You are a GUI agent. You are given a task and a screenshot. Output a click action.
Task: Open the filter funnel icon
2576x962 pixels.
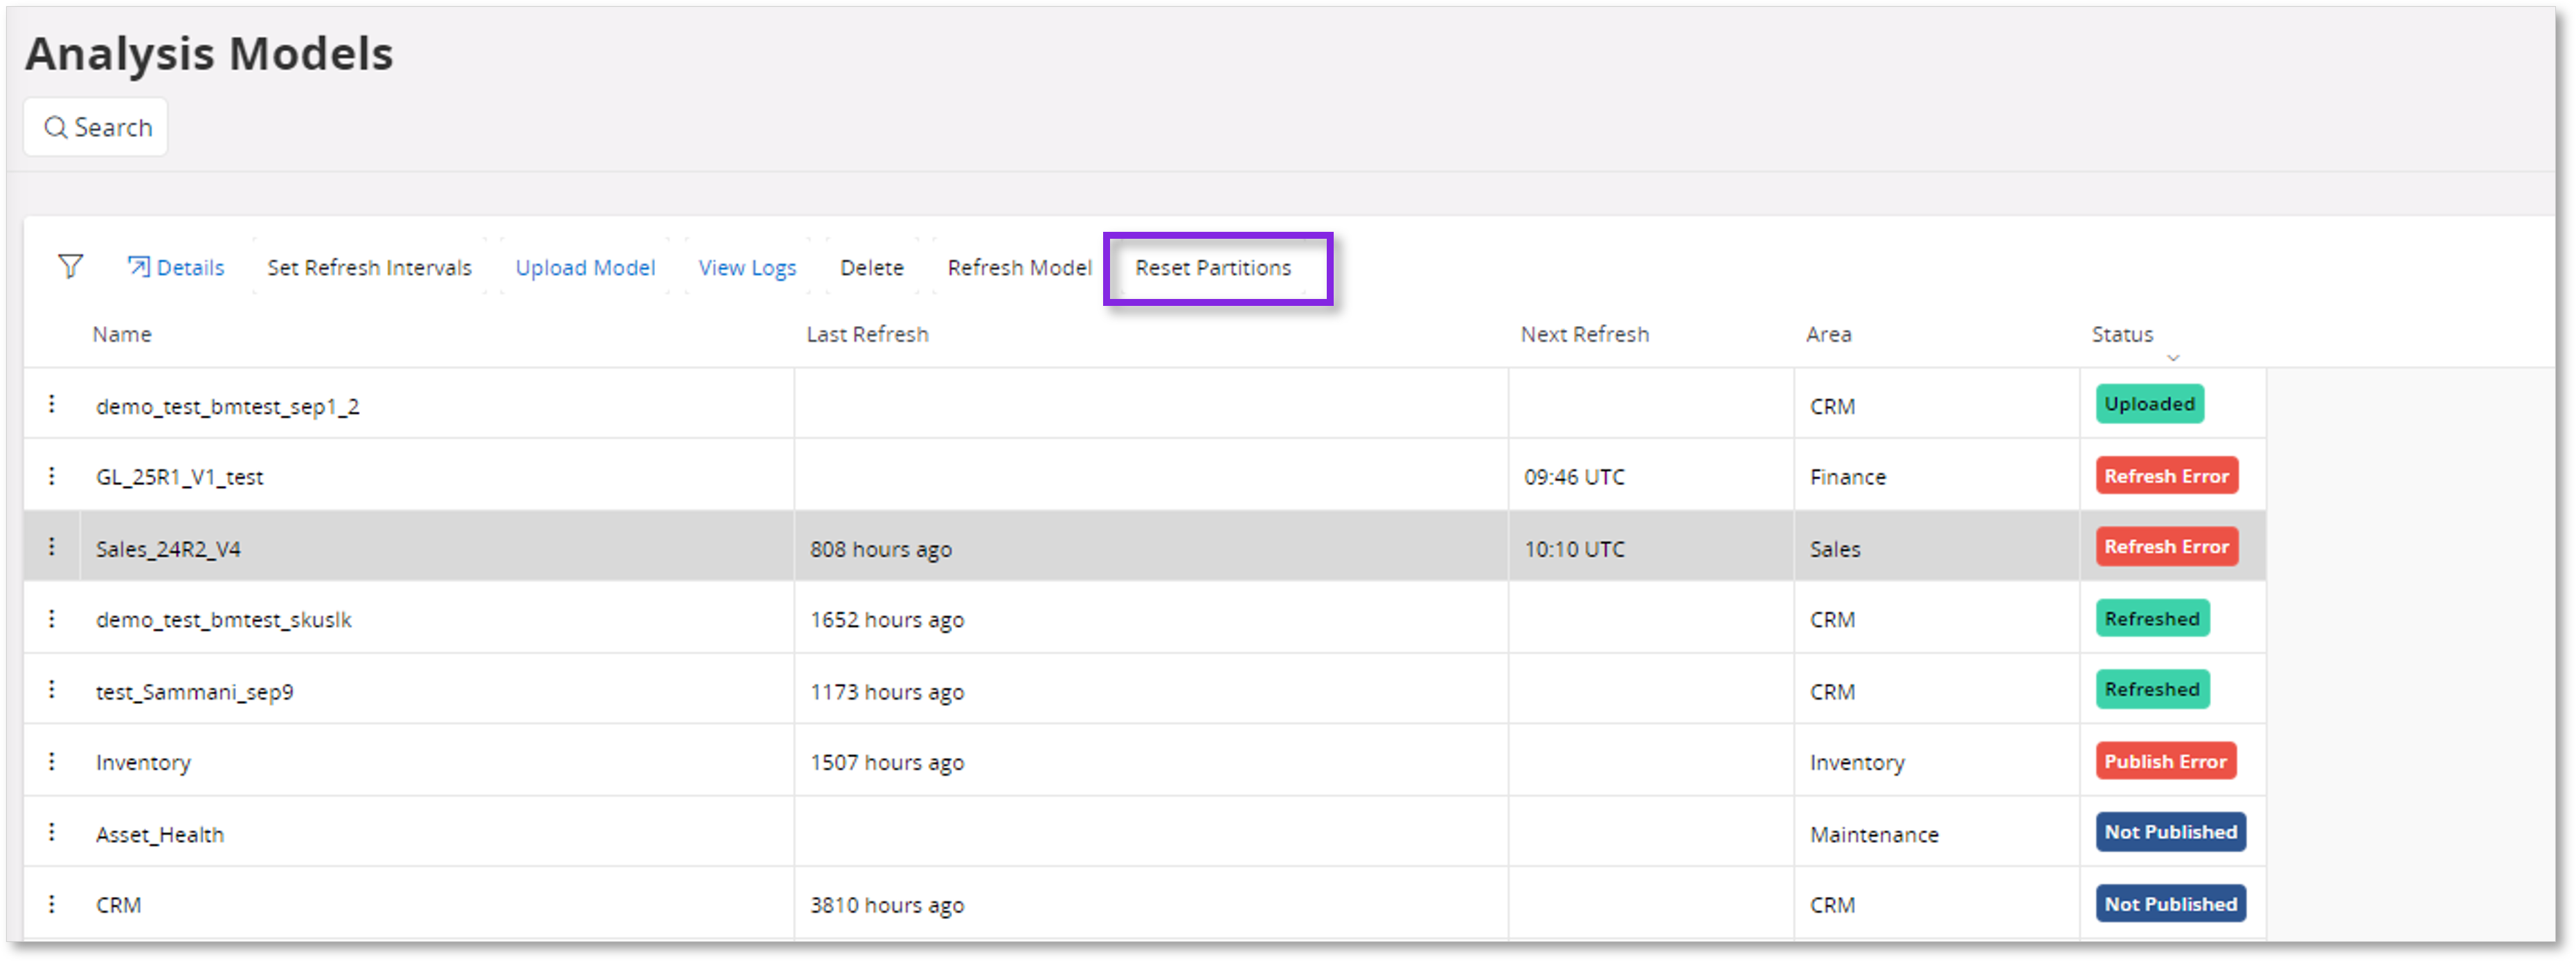tap(70, 266)
